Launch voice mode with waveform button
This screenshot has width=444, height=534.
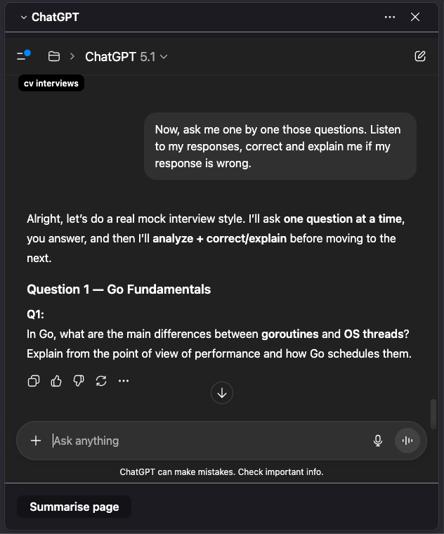coord(407,441)
